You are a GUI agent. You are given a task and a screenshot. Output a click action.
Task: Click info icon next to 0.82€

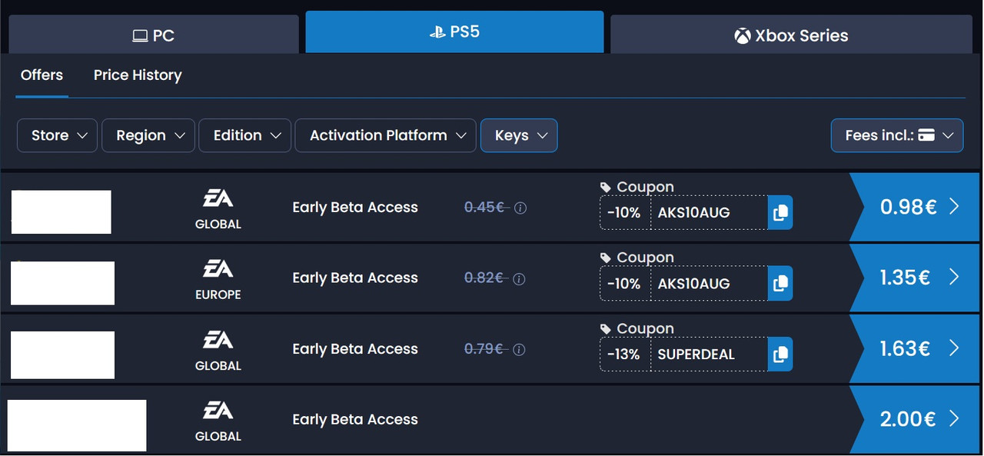coord(519,279)
